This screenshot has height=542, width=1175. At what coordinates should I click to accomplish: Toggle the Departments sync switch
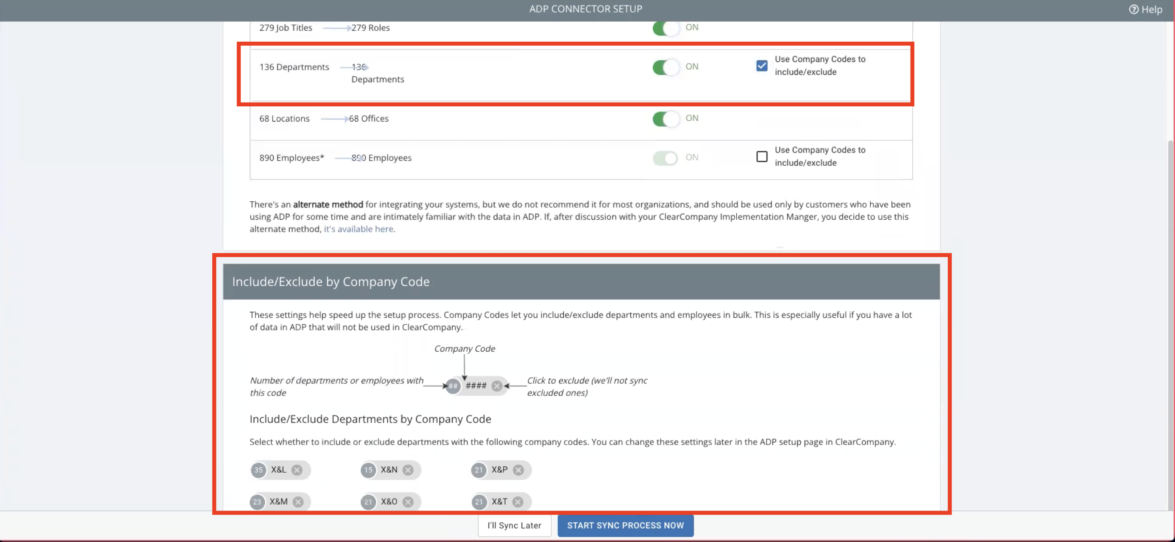click(x=665, y=67)
